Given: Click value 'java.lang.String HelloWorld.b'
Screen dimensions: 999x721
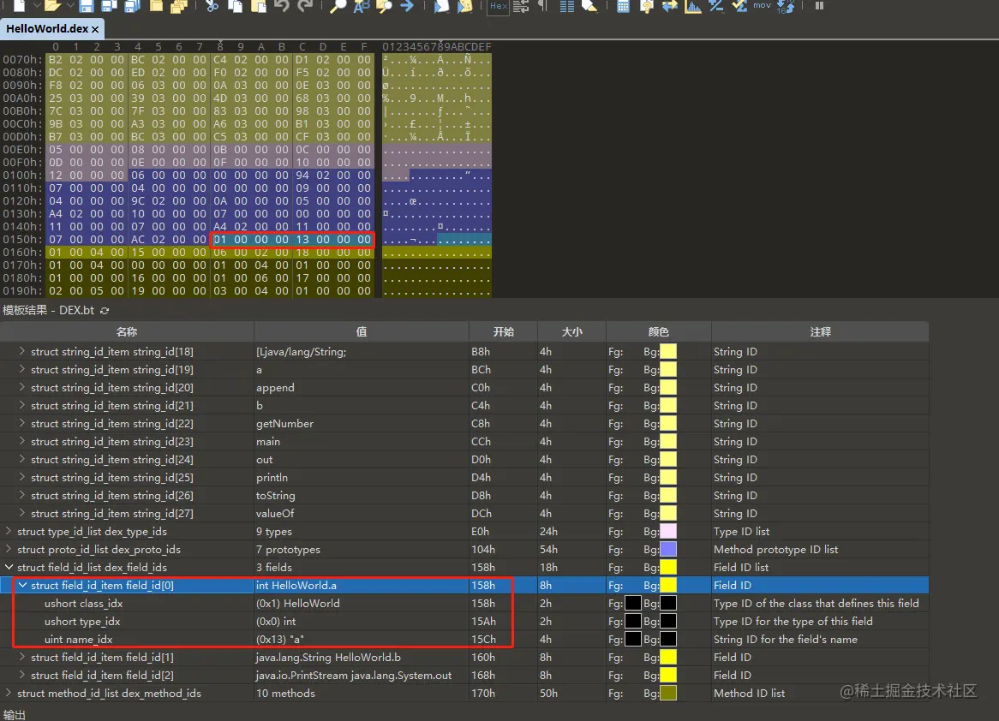Looking at the screenshot, I should pyautogui.click(x=328, y=657).
